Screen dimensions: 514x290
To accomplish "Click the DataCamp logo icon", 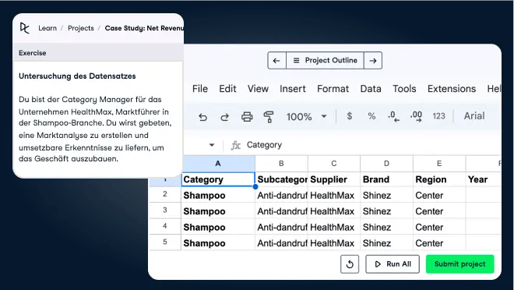I will tap(25, 28).
